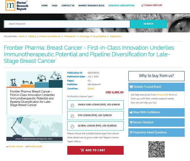Select the Global License radio button

73,126
